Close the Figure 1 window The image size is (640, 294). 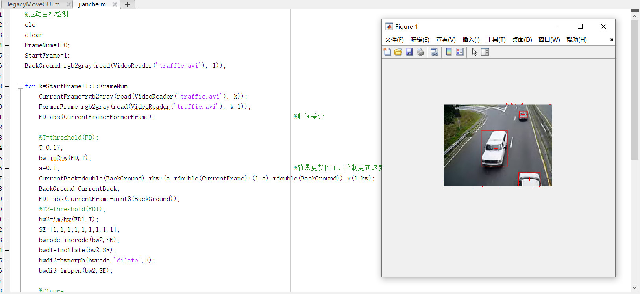pos(603,26)
